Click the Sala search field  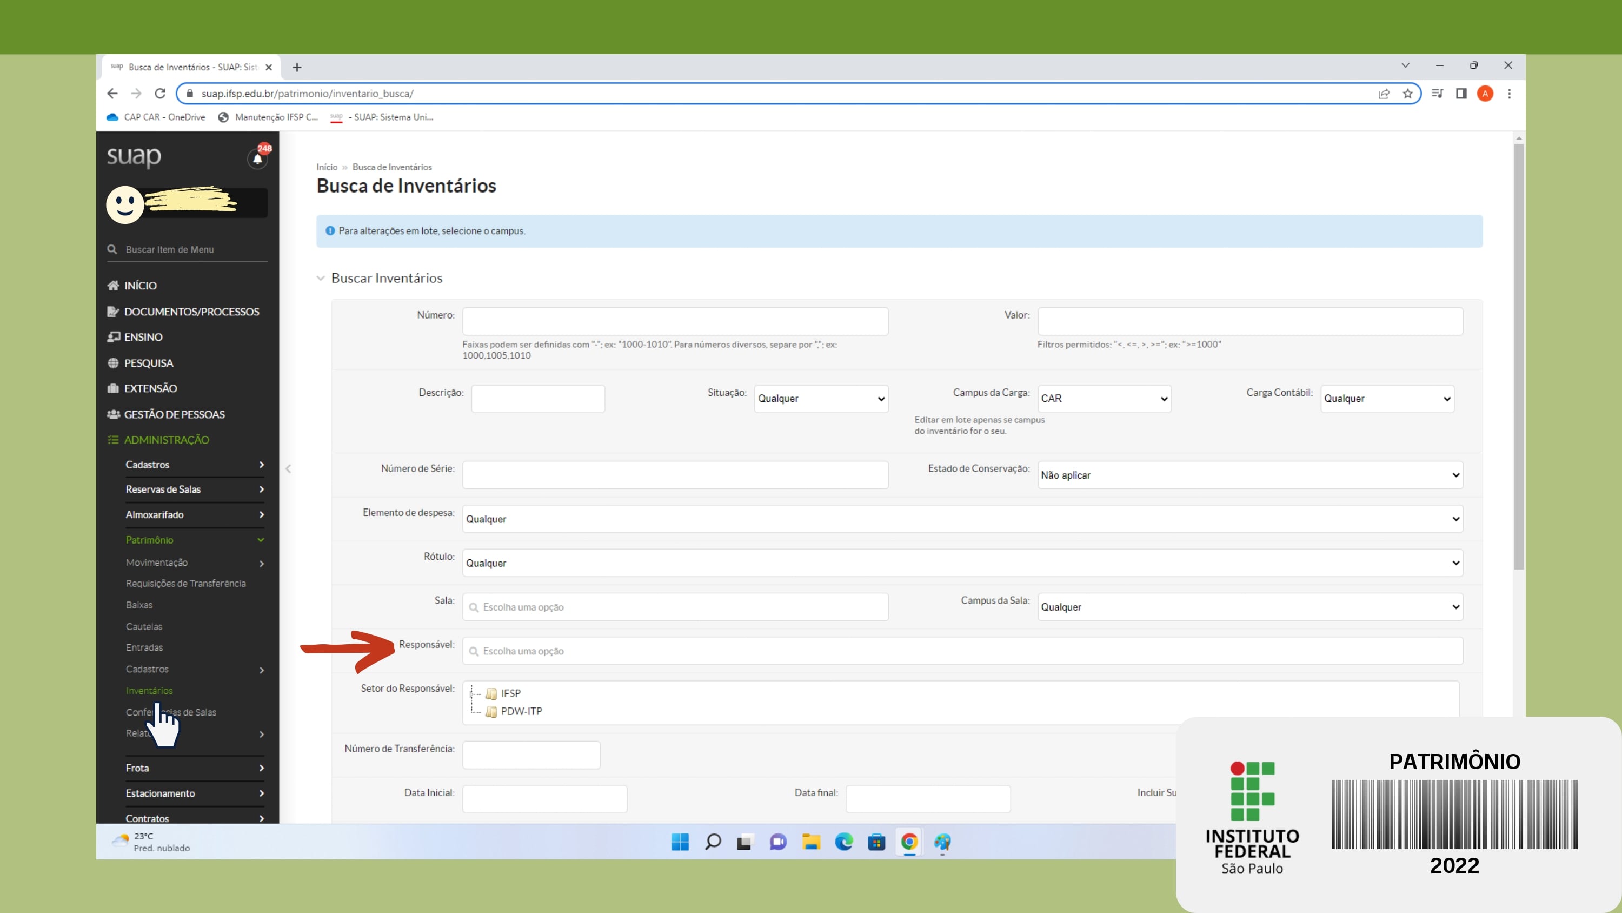(675, 607)
